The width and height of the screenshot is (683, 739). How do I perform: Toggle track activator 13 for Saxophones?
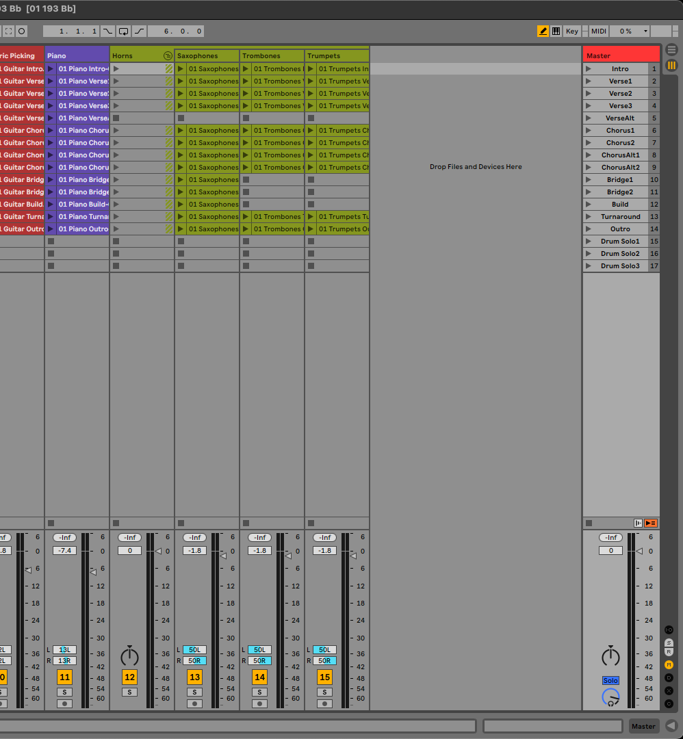point(194,677)
